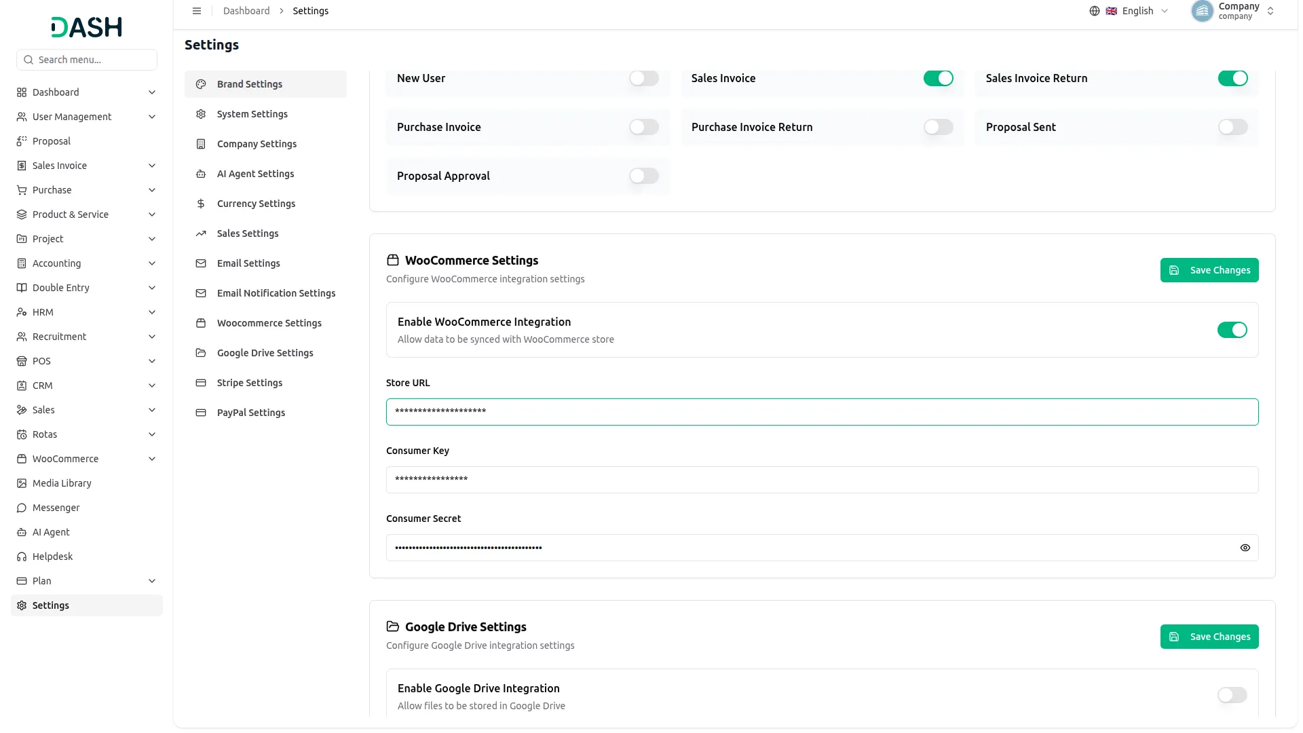Save changes for WooCommerce Settings
The width and height of the screenshot is (1303, 733).
[1209, 270]
